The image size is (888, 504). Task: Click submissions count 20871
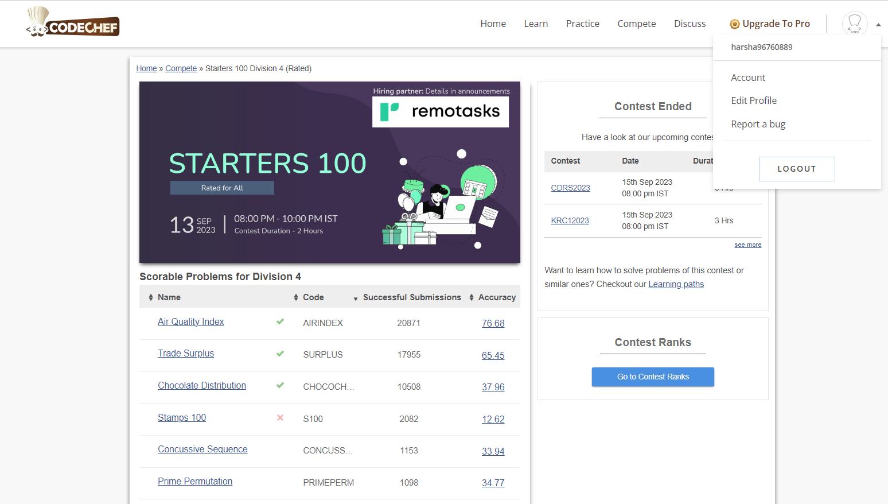pos(408,323)
